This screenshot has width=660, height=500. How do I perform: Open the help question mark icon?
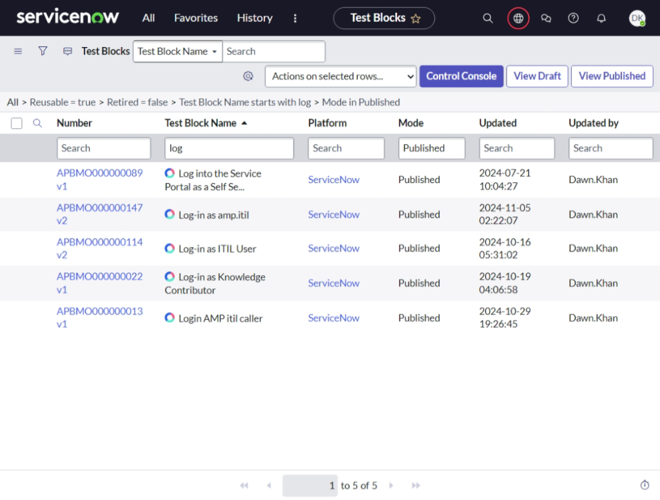coord(573,18)
